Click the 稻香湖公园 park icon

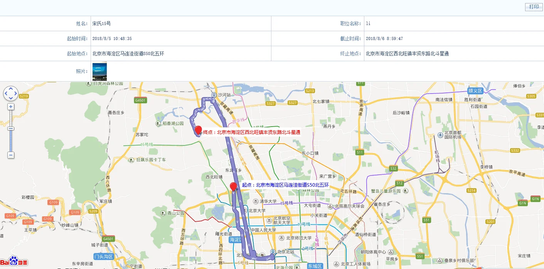coord(158,124)
